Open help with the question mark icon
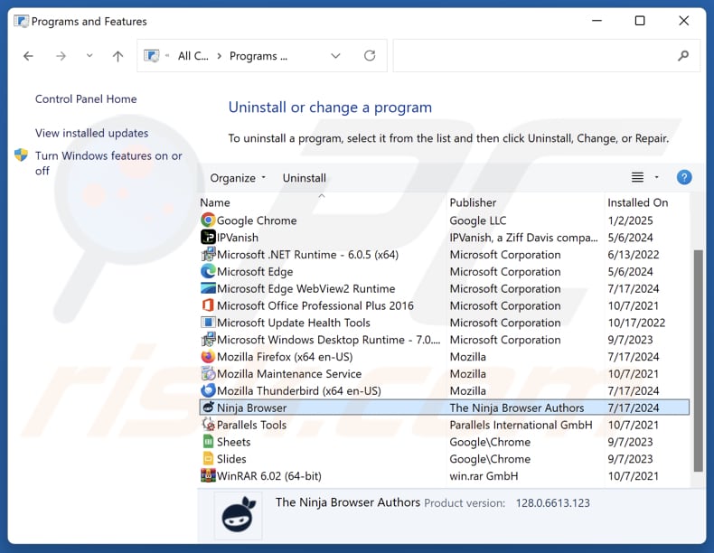 pos(684,177)
